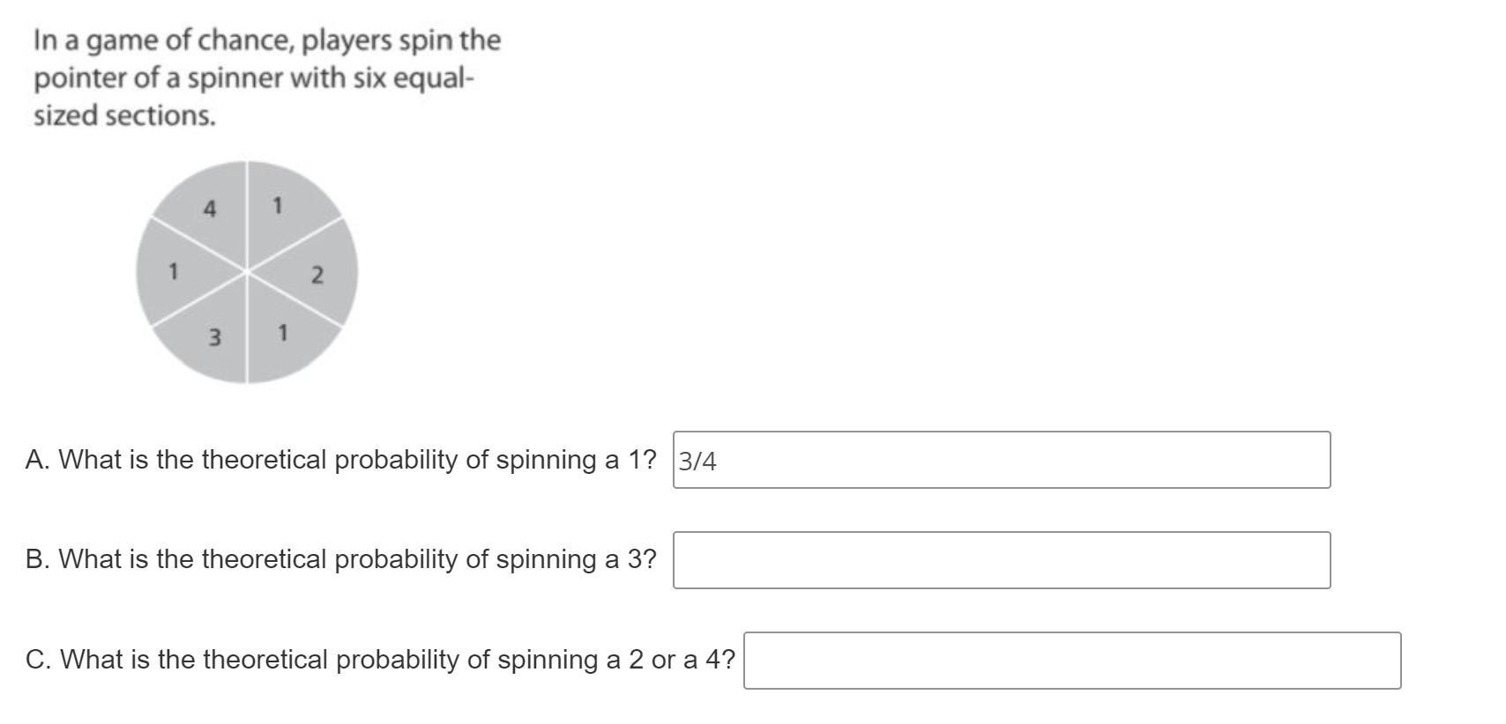Click the left spinner section labeled 1
This screenshot has width=1506, height=724.
point(176,272)
